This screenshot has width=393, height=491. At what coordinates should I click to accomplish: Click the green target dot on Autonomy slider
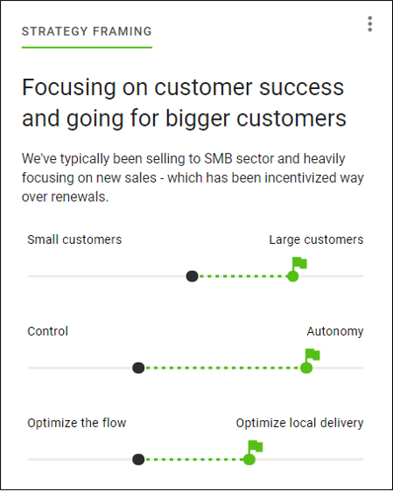306,368
